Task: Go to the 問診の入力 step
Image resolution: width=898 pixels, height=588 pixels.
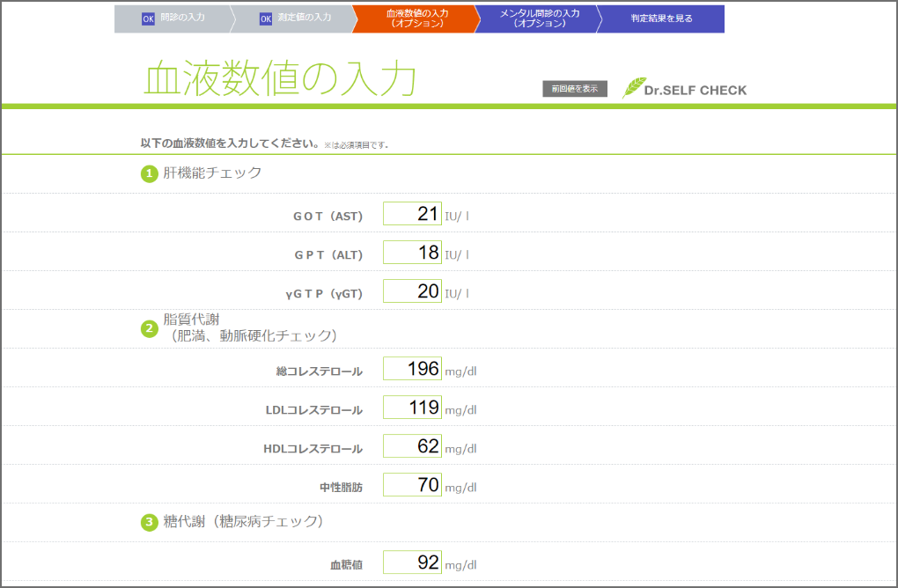Action: click(x=173, y=18)
